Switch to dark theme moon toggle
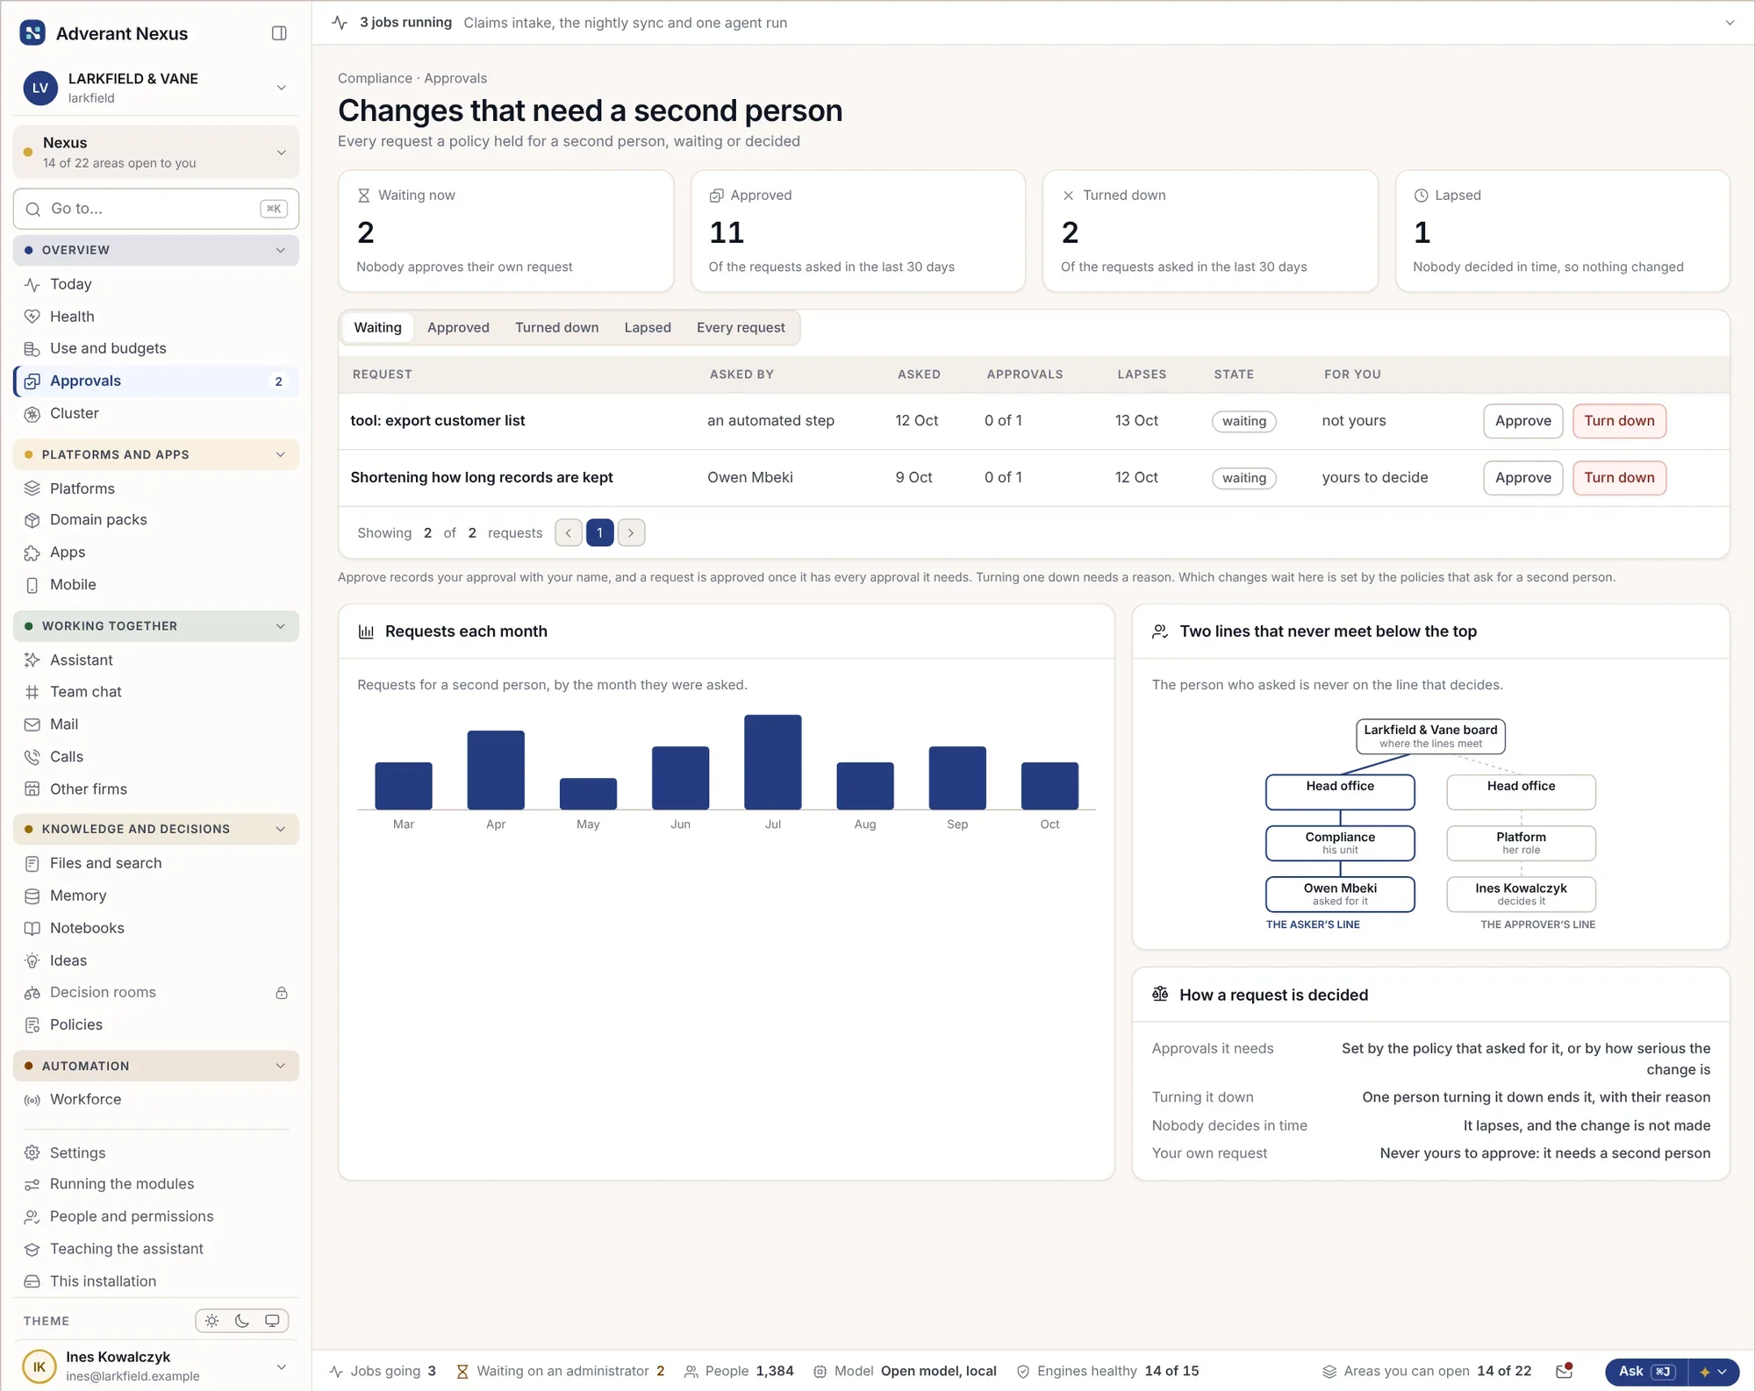This screenshot has width=1755, height=1391. 242,1321
